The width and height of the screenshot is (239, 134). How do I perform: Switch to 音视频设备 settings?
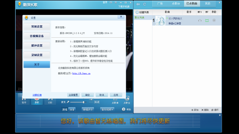pos(37,36)
